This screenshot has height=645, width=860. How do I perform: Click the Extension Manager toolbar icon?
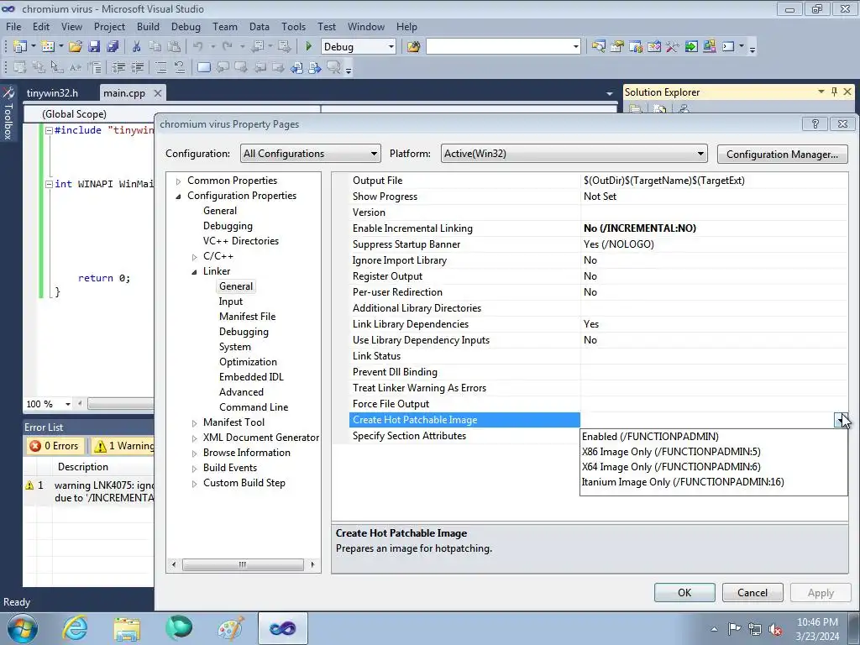click(x=709, y=47)
